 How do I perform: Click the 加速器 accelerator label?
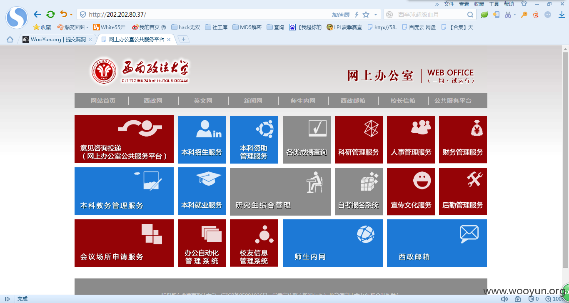340,15
